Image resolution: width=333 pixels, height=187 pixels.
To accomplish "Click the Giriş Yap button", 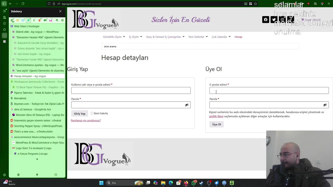I will 80,113.
